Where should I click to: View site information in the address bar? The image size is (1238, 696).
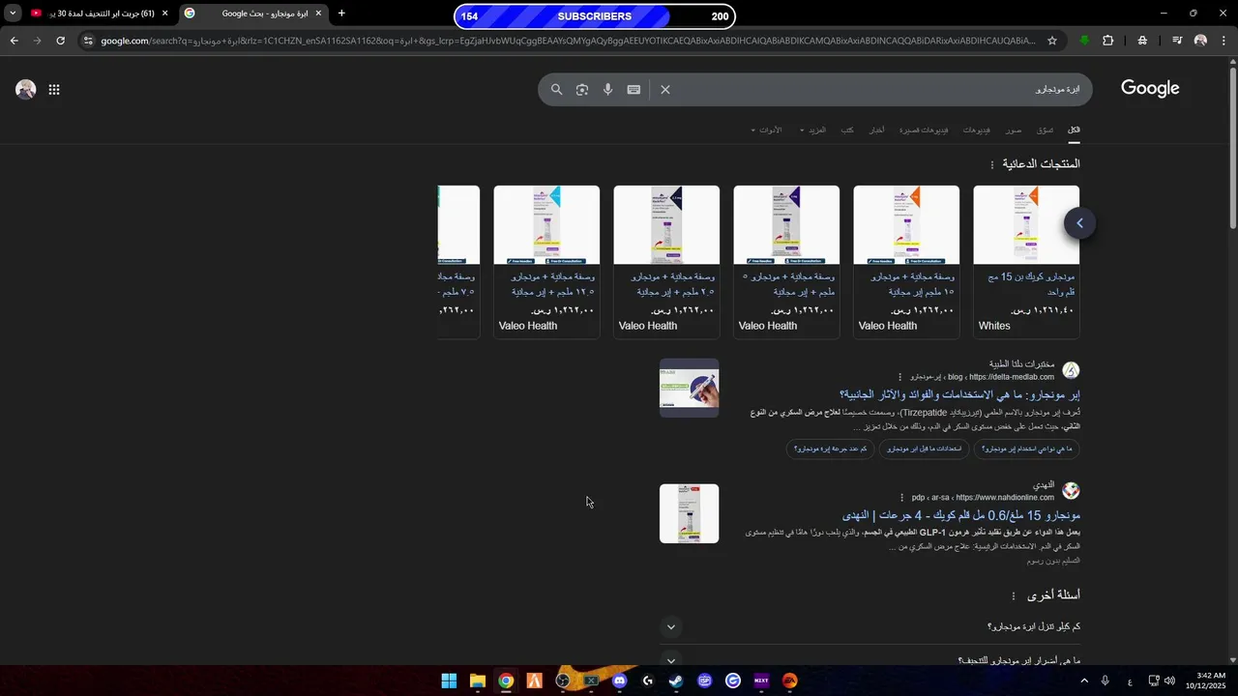[89, 41]
